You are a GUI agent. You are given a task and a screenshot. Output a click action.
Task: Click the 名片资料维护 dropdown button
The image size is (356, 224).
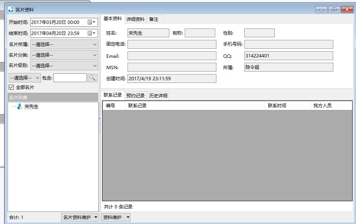(80, 217)
